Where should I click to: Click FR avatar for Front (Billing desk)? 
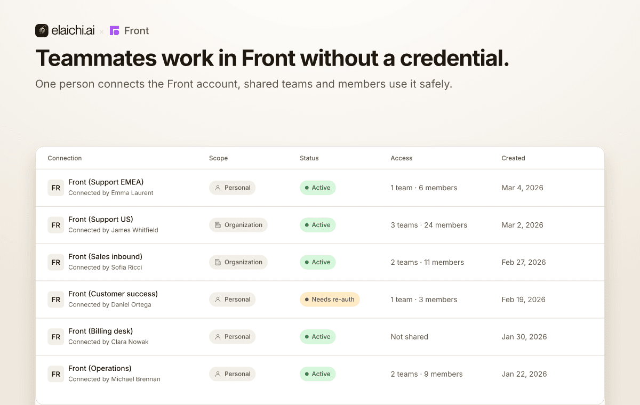click(x=56, y=337)
